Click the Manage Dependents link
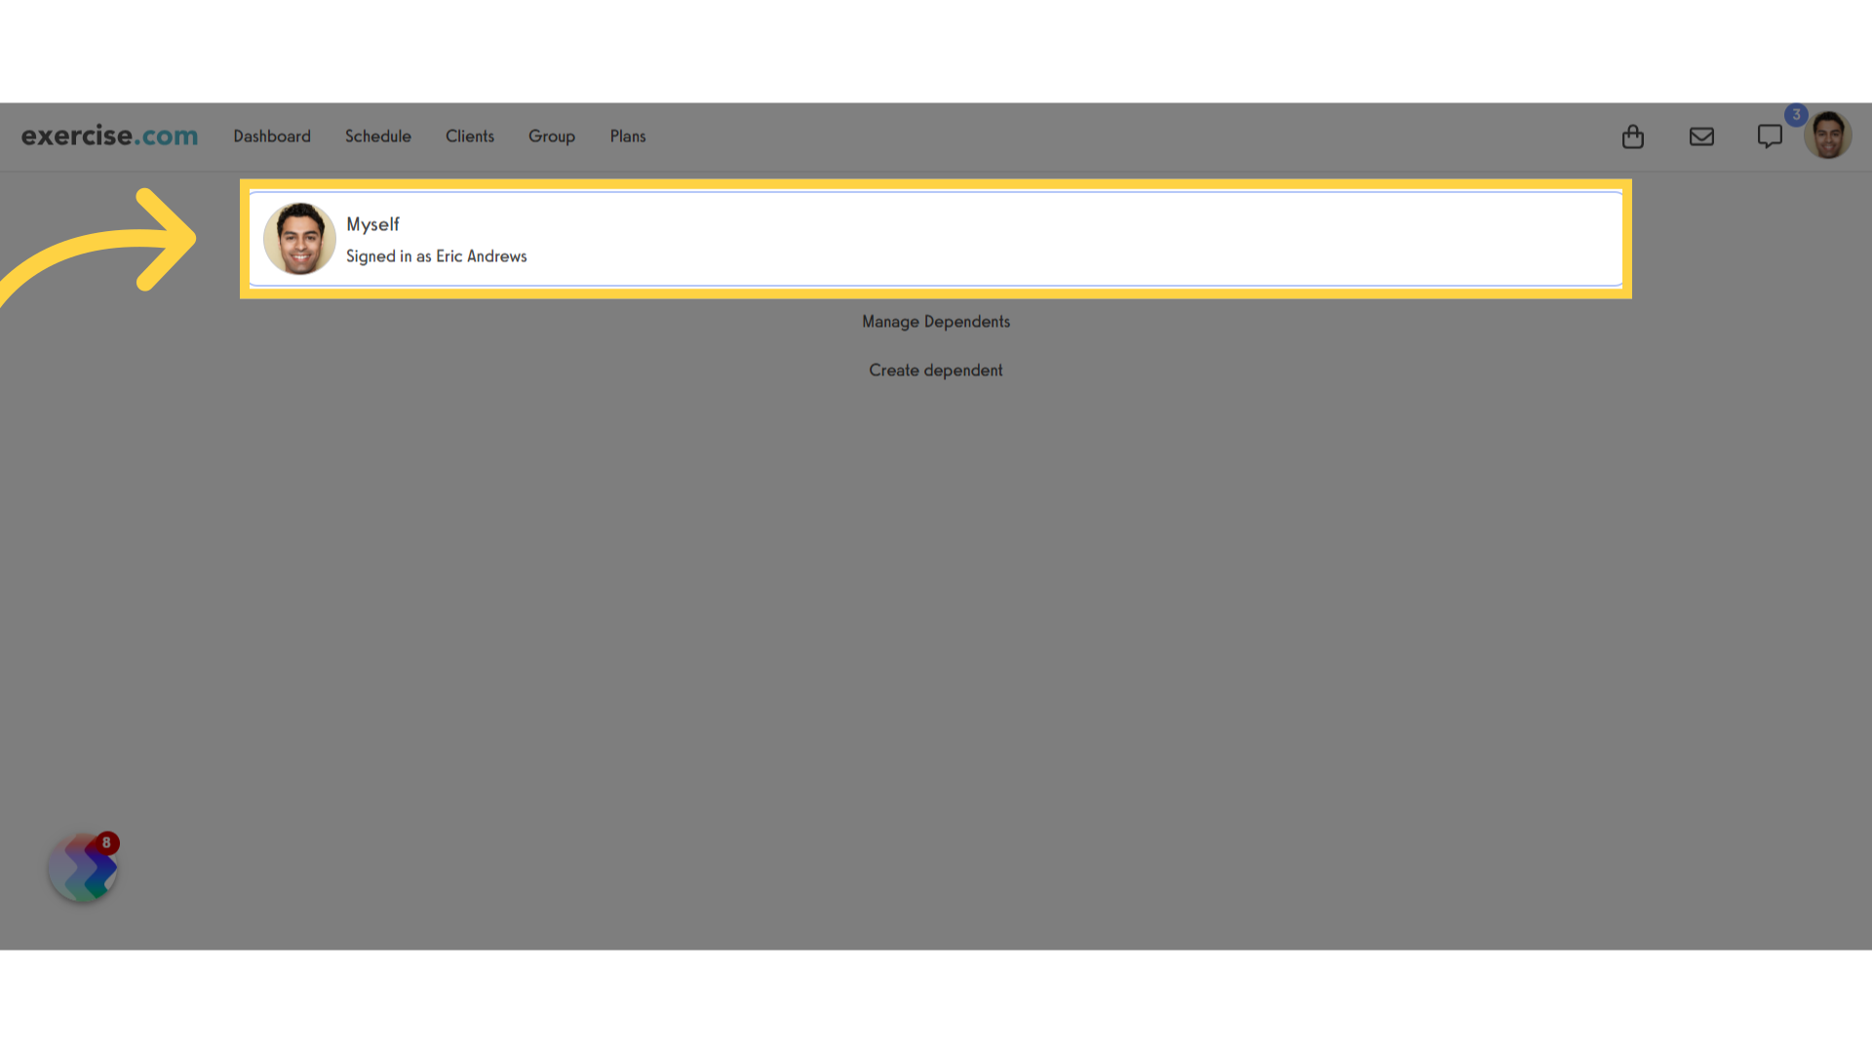The width and height of the screenshot is (1872, 1053). pyautogui.click(x=936, y=322)
